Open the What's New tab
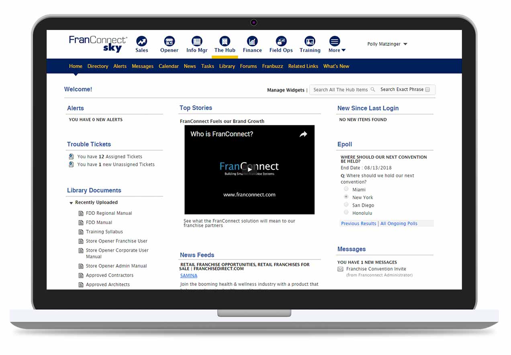The width and height of the screenshot is (511, 355). (x=336, y=66)
